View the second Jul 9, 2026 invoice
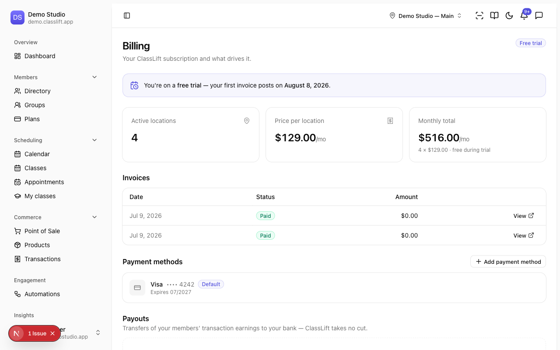 point(524,235)
